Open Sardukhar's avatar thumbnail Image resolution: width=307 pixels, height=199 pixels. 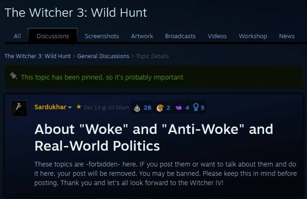(19, 108)
